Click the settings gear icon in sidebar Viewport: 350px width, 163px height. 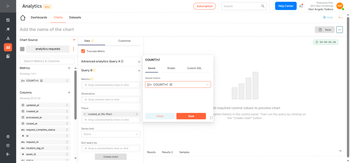[8, 136]
